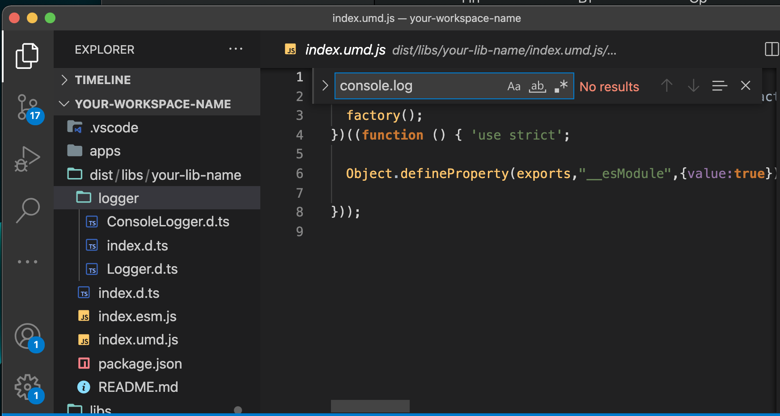Viewport: 780px width, 416px height.
Task: Click line number 4 in the gutter
Action: pyautogui.click(x=300, y=135)
